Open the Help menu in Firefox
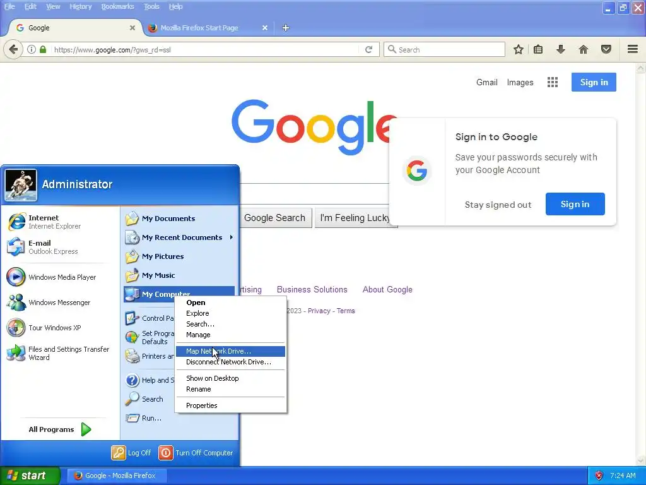This screenshot has height=485, width=646. 175,6
